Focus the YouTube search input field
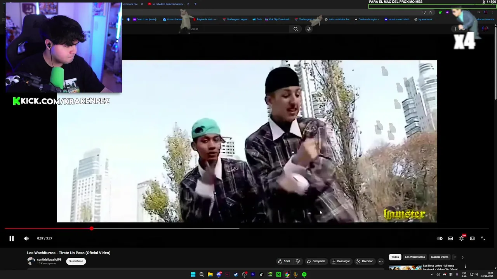497x279 pixels. 238,29
